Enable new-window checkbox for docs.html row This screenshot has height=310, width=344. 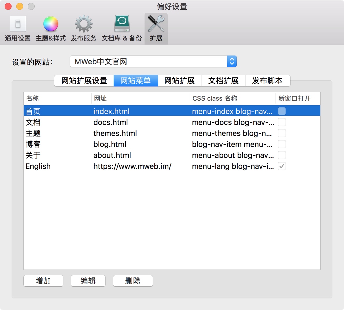[282, 122]
